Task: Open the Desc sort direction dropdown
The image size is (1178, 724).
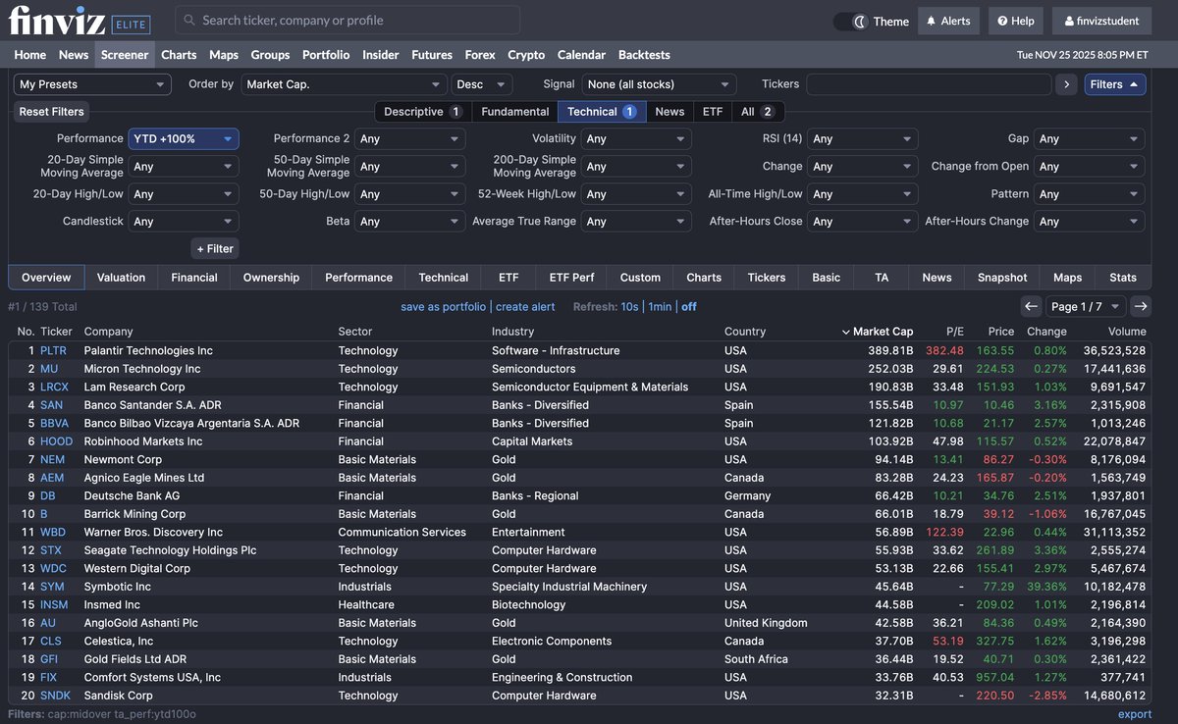Action: (482, 84)
